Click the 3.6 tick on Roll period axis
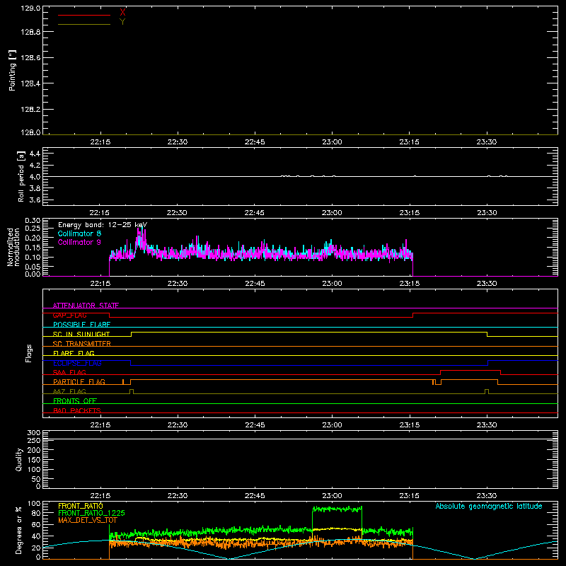The image size is (566, 566). tap(35, 200)
